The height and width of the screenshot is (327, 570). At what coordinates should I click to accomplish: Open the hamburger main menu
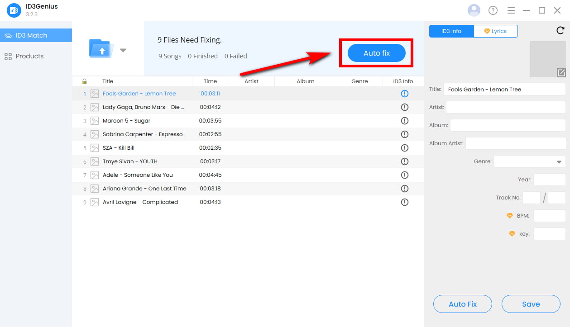(x=511, y=10)
